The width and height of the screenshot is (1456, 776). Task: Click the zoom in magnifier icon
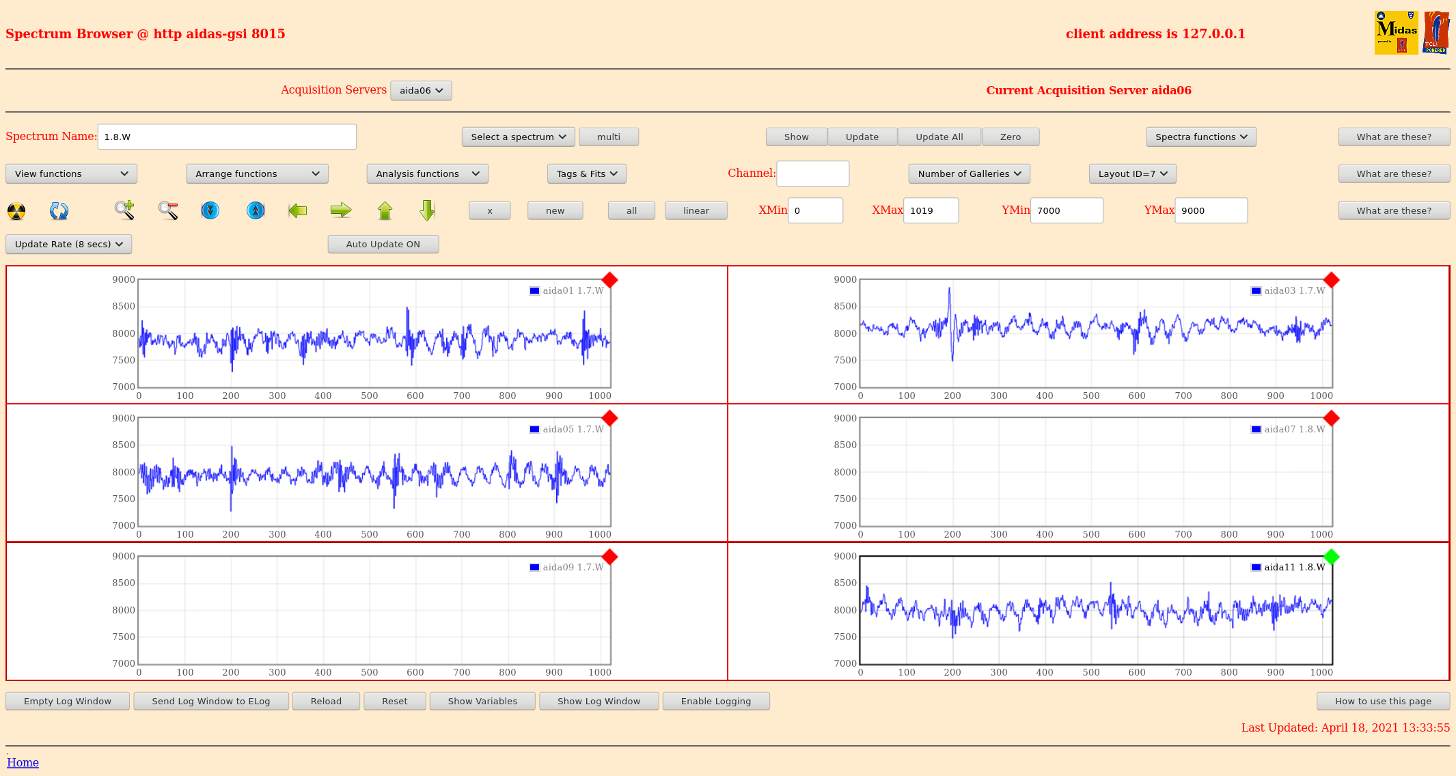(124, 210)
